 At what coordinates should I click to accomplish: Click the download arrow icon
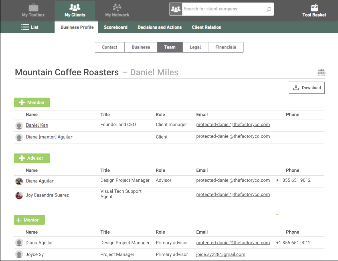tap(296, 88)
